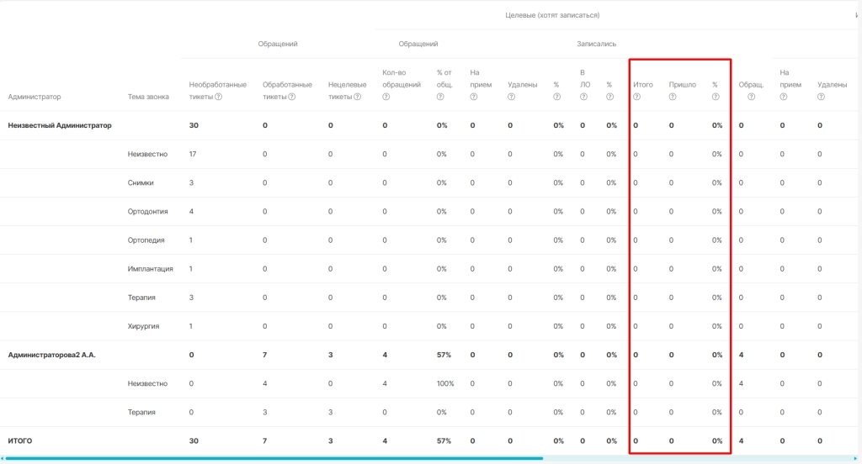The height and width of the screenshot is (464, 862).
Task: Click help icon under Кол-во обращений
Action: pos(386,97)
